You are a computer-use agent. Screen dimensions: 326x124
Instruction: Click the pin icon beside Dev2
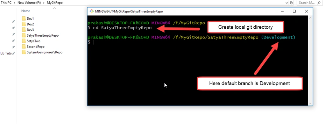[13, 28]
